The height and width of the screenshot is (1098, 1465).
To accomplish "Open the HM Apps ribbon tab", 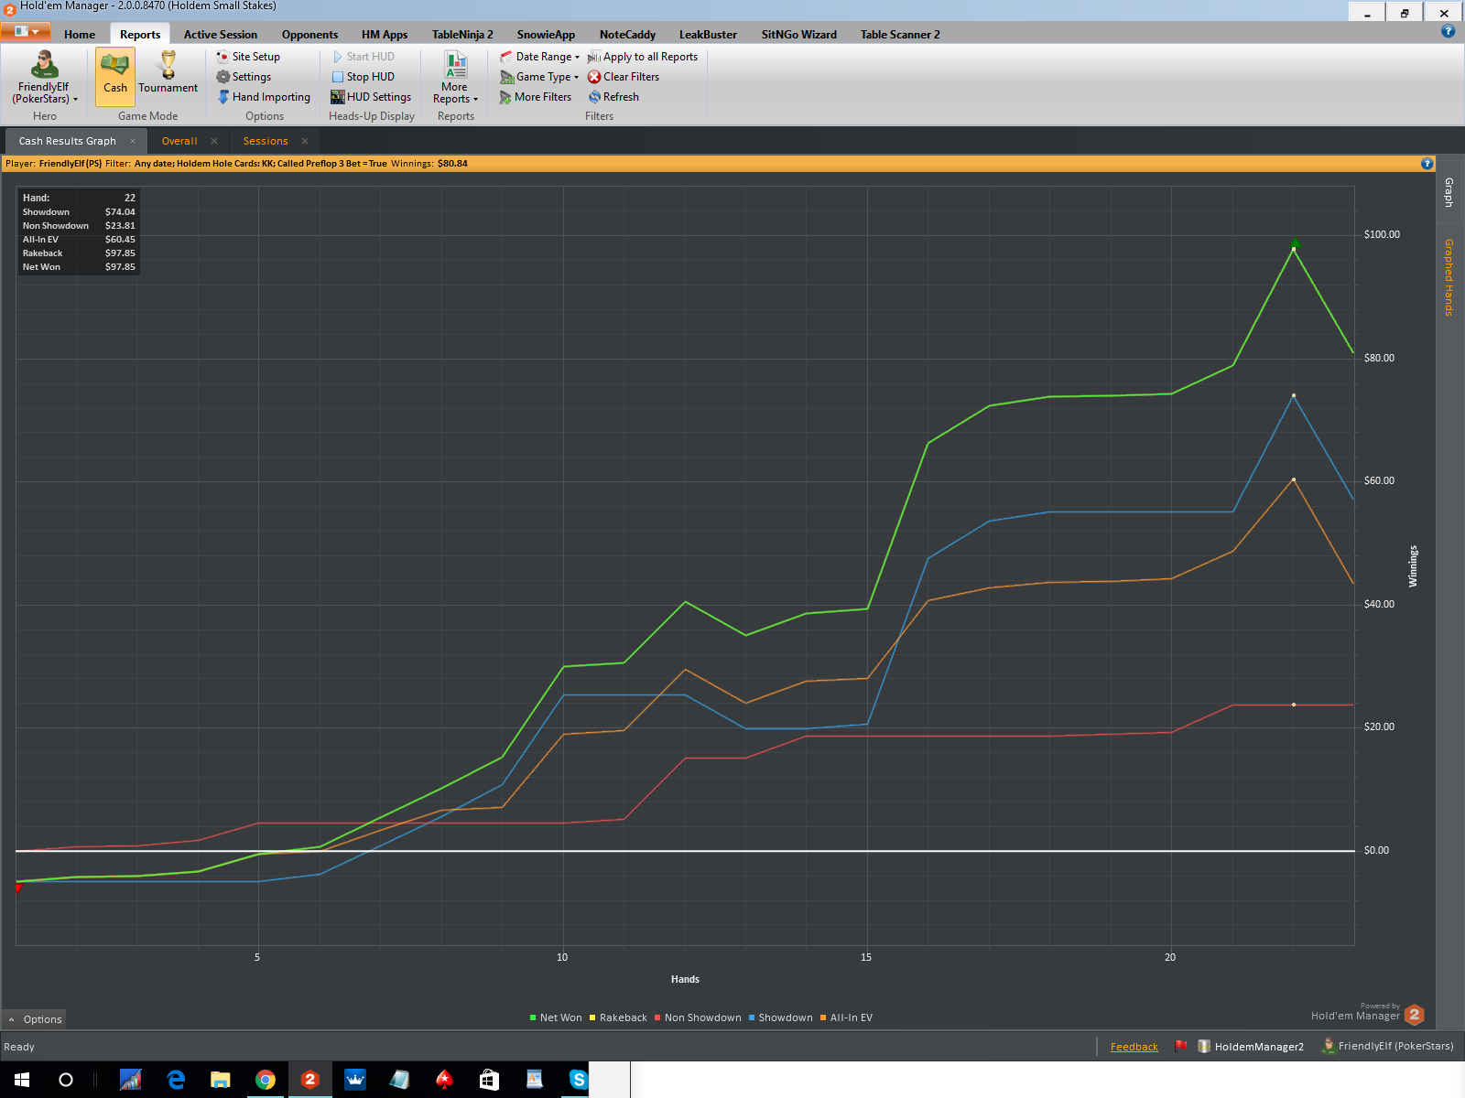I will tap(385, 35).
